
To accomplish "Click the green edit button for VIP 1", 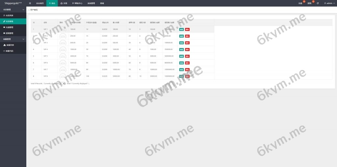I will [x=181, y=29].
